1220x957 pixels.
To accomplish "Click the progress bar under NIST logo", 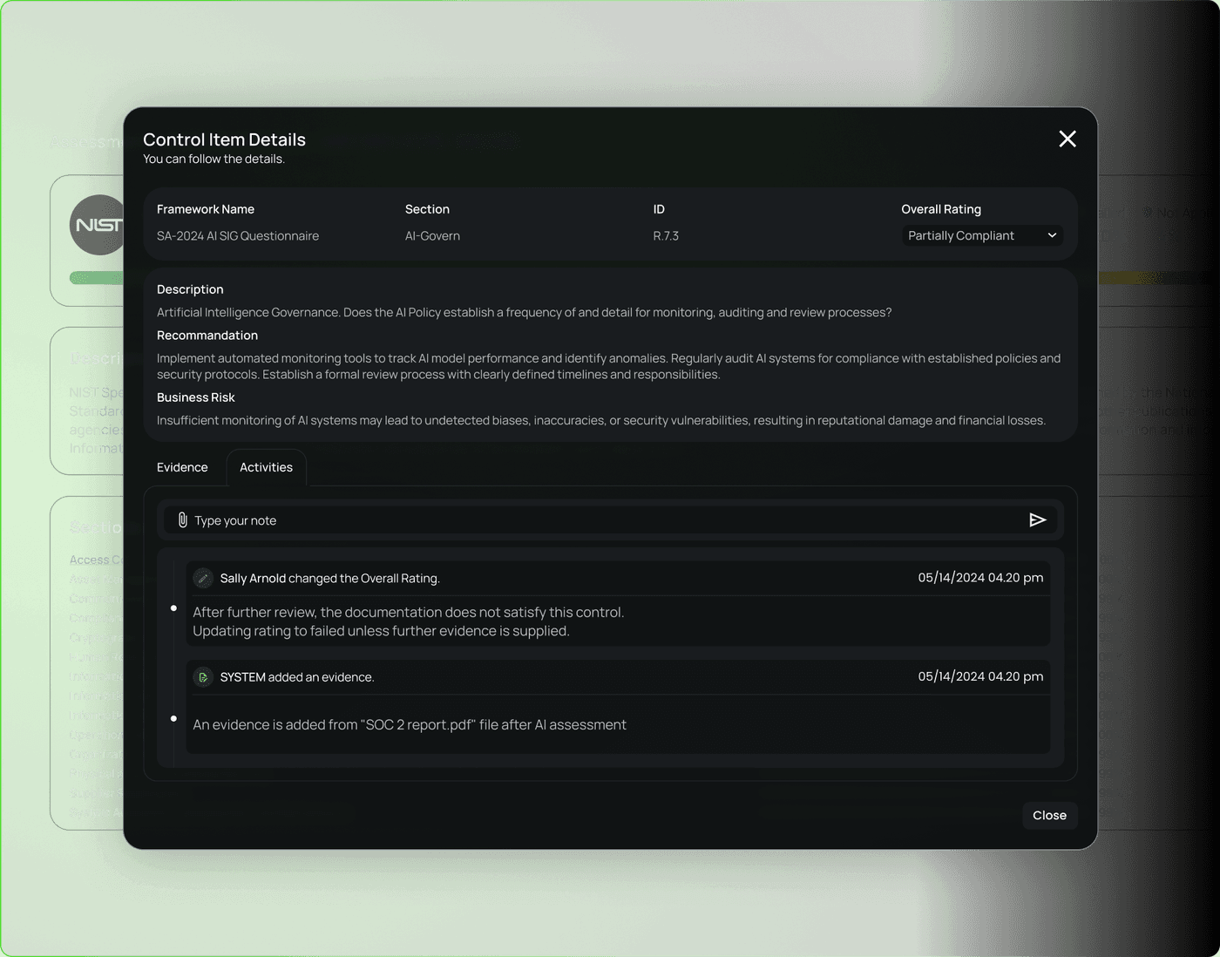I will pyautogui.click(x=96, y=278).
